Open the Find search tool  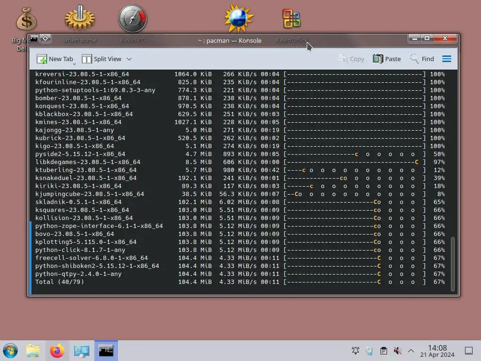click(422, 59)
